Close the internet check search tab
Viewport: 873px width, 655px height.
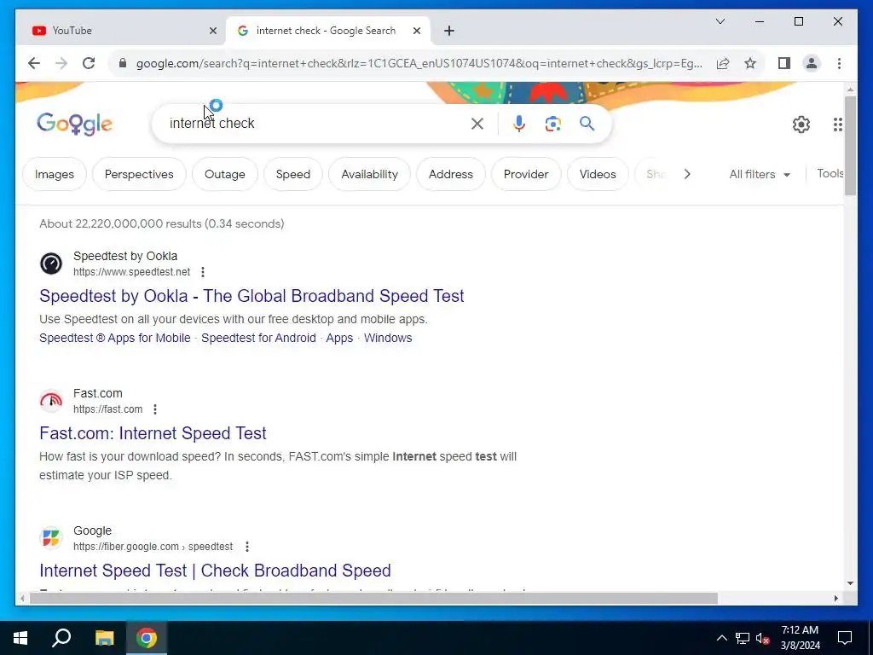tap(416, 31)
